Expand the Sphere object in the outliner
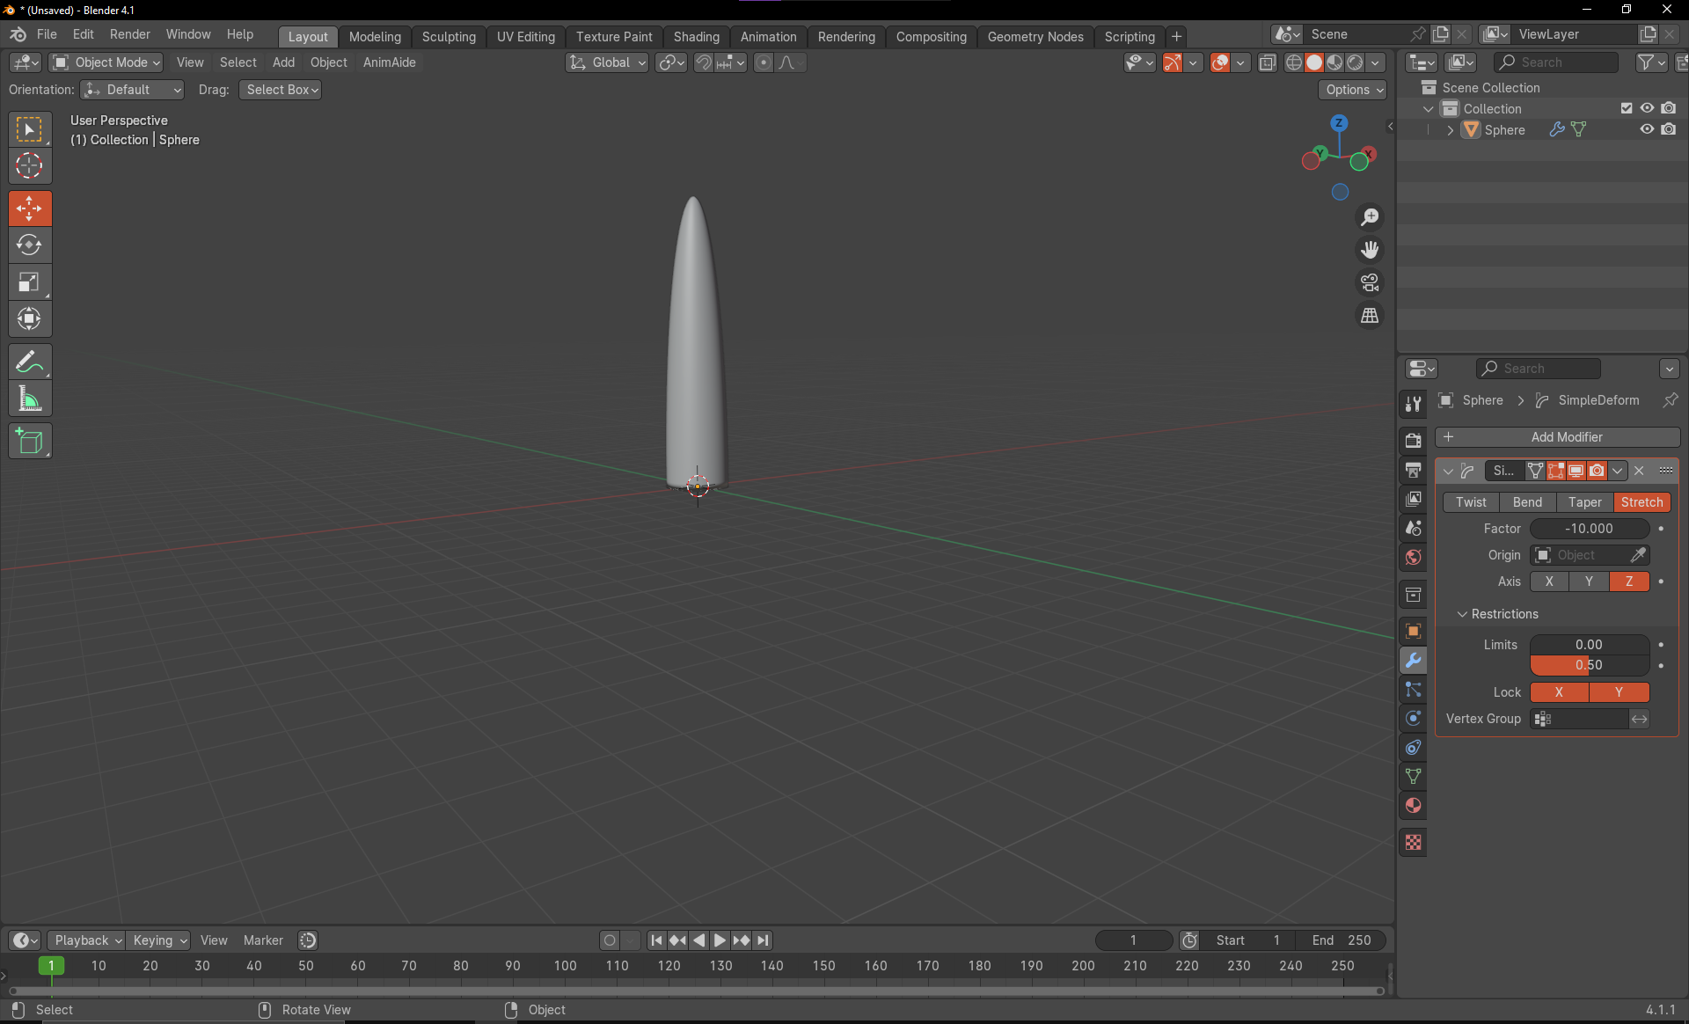This screenshot has height=1024, width=1689. [1451, 130]
